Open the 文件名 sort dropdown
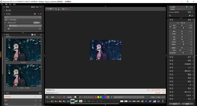The image size is (197, 106). pyautogui.click(x=59, y=97)
